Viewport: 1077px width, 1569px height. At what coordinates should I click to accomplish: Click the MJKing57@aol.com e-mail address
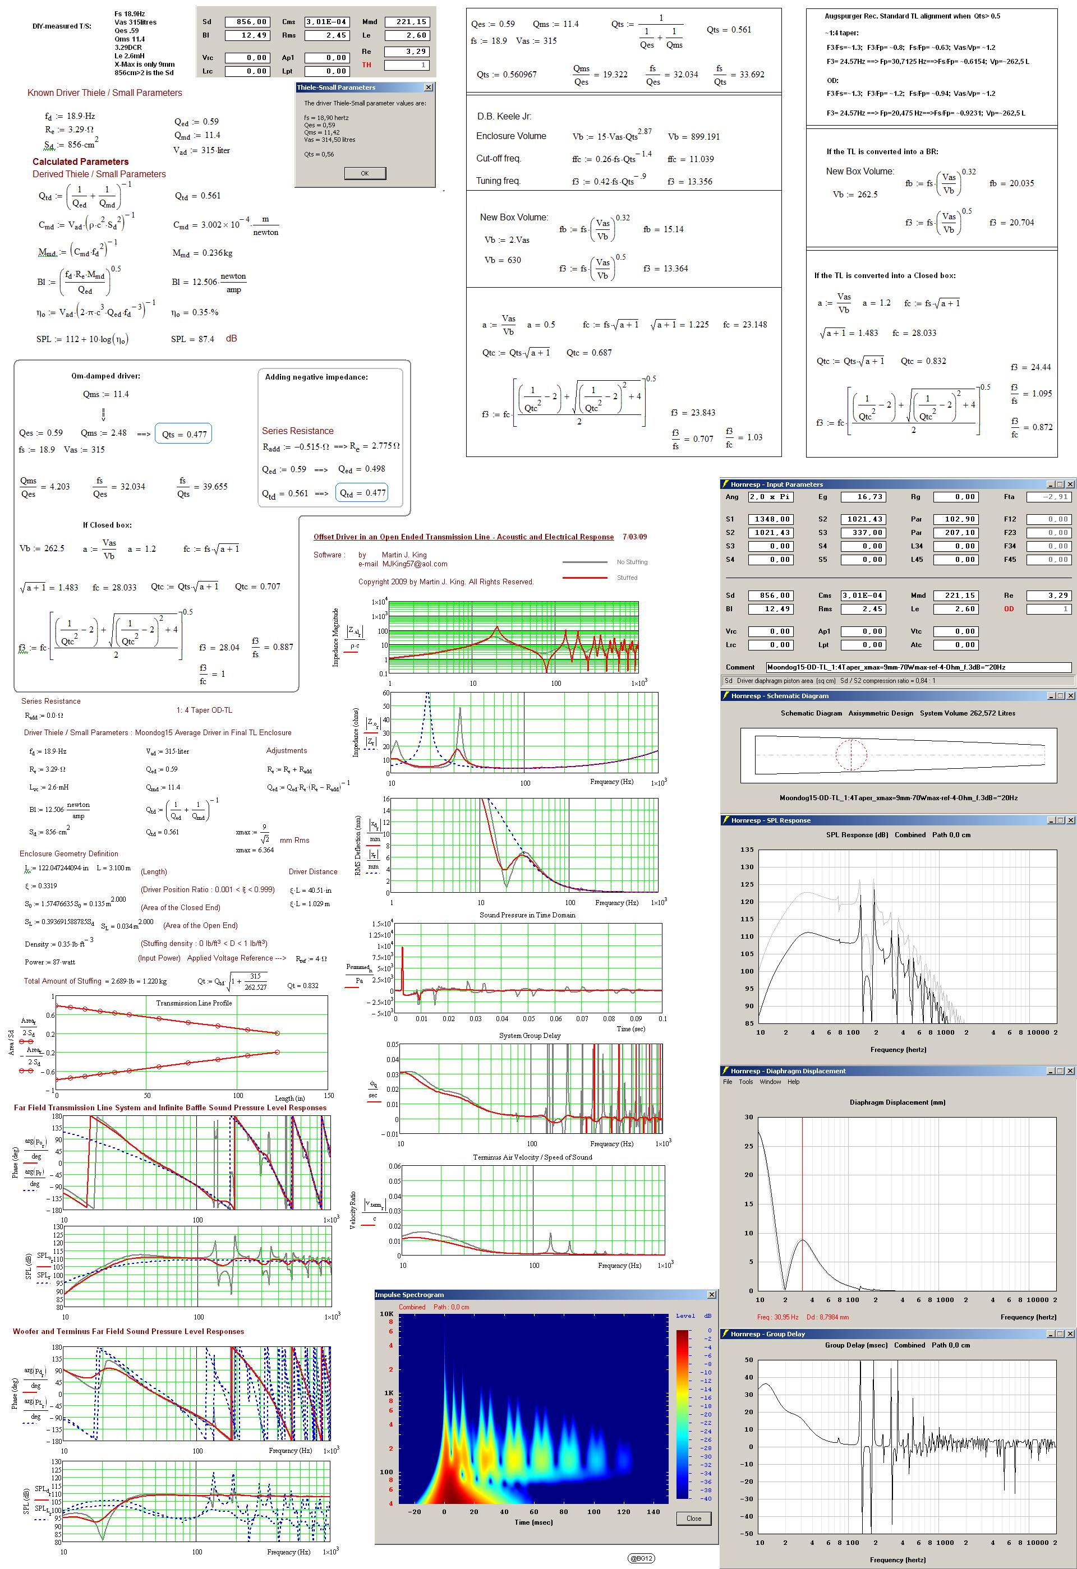pyautogui.click(x=415, y=564)
